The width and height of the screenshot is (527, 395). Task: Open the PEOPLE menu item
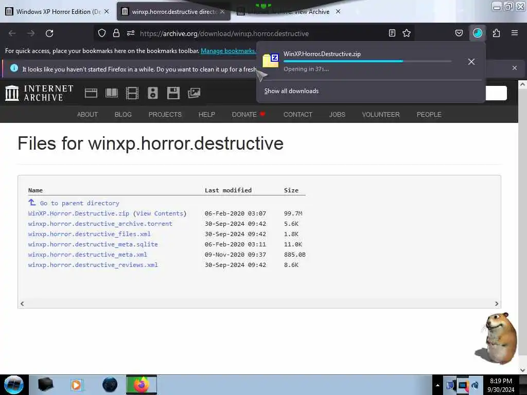429,115
